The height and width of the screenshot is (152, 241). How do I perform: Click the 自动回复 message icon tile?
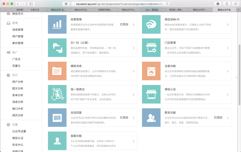click(x=57, y=118)
